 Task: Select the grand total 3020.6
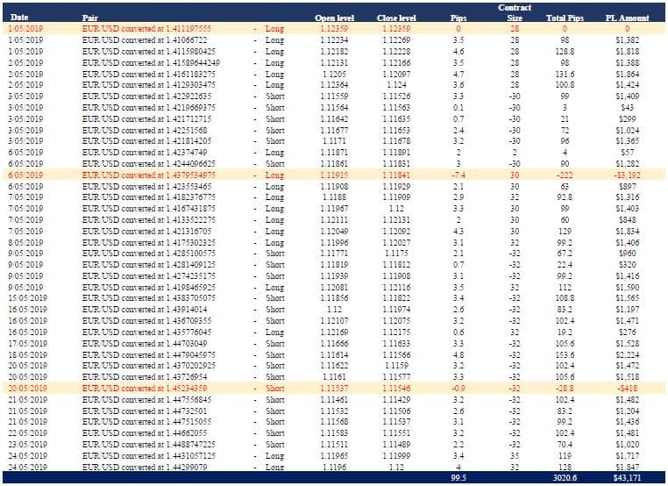(x=565, y=478)
